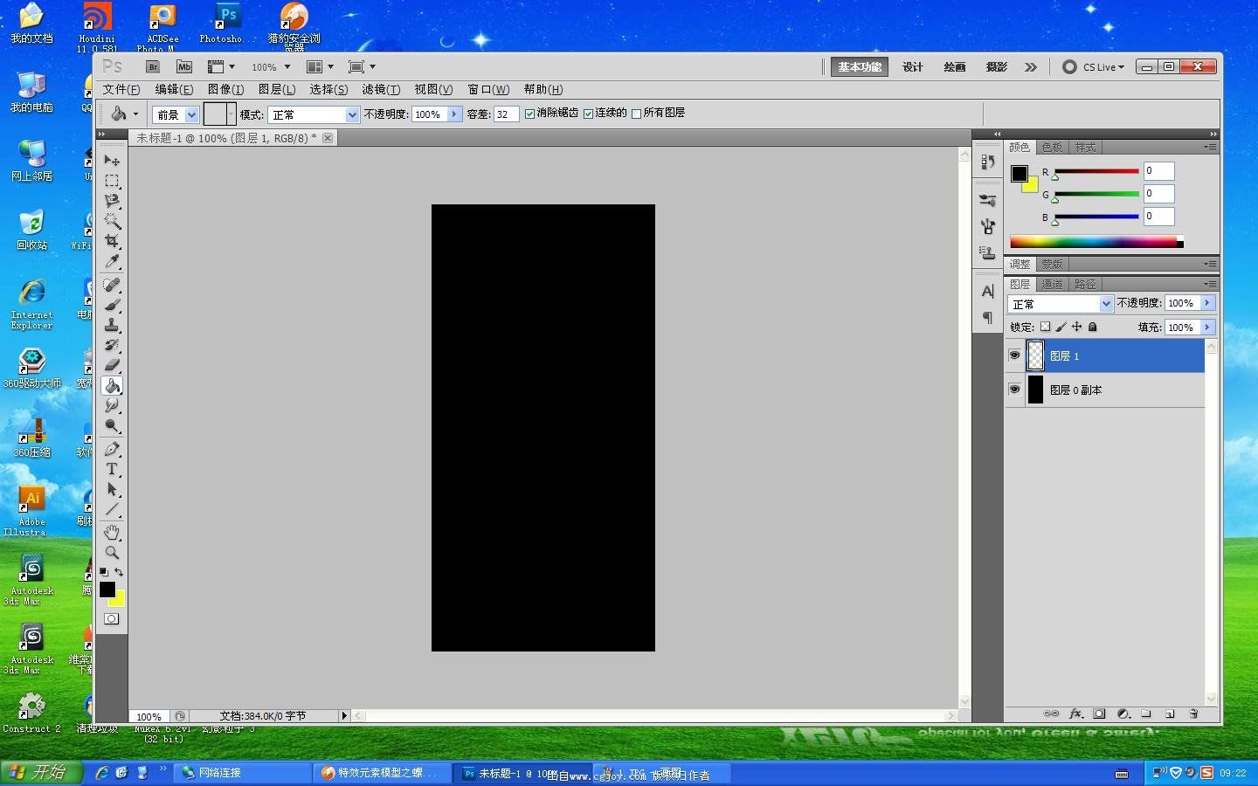Viewport: 1258px width, 786px height.
Task: Add layer style via fx icon
Action: coord(1076,714)
